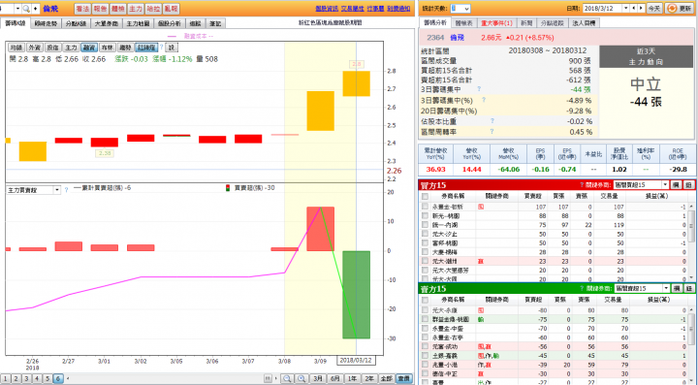
Task: Check the box for 元大-永康 row
Action: click(x=425, y=309)
